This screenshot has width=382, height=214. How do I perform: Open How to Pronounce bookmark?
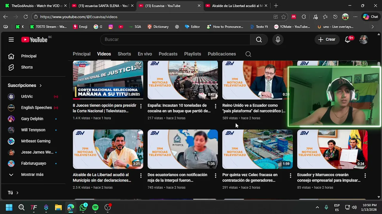click(x=225, y=27)
